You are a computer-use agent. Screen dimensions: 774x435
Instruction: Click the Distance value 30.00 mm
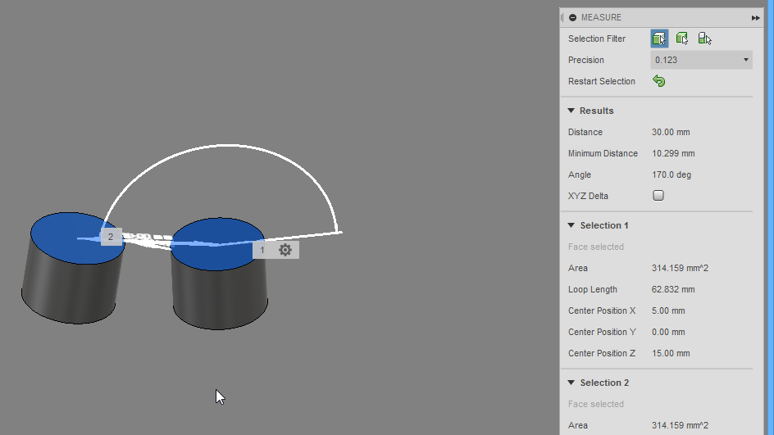671,132
